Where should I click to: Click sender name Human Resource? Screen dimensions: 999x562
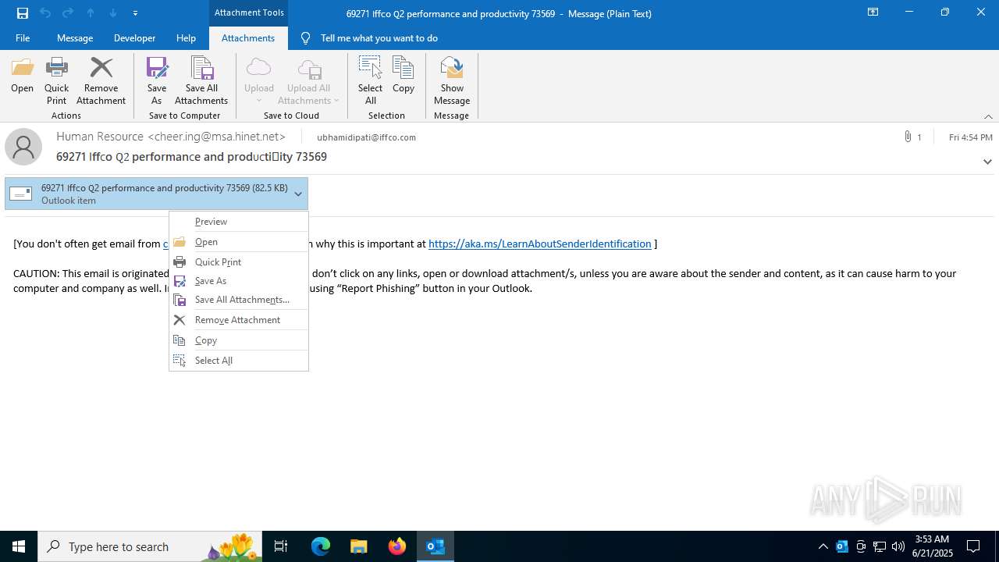point(100,137)
